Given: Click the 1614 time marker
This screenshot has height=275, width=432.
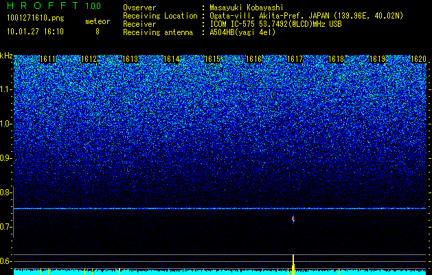Looking at the screenshot, I should point(172,59).
